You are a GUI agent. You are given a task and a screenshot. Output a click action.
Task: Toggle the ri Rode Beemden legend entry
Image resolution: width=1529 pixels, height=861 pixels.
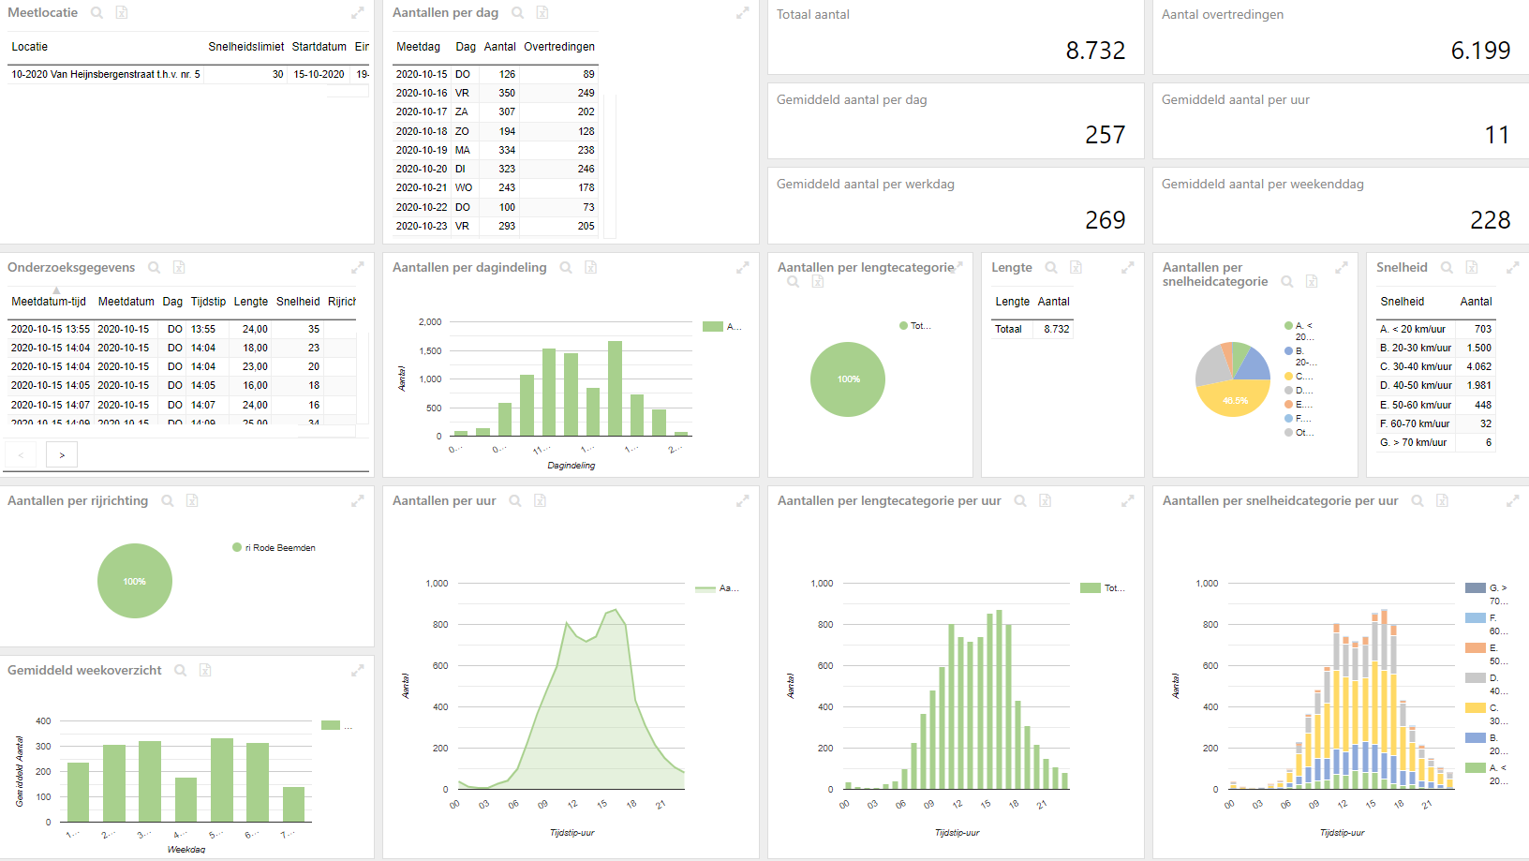[x=274, y=548]
